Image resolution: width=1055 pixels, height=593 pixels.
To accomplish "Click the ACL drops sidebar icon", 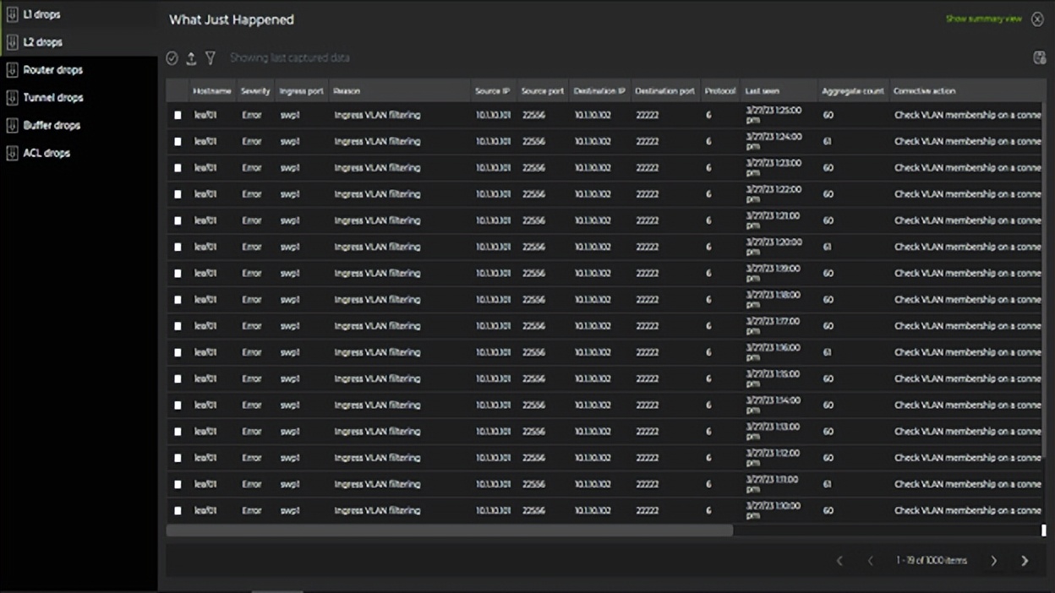I will 12,153.
